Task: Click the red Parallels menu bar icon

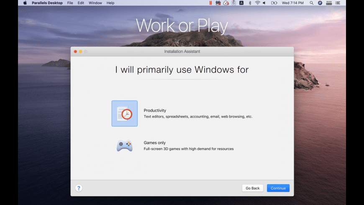Action: pyautogui.click(x=210, y=3)
